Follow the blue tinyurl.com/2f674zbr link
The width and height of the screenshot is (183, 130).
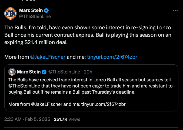[112, 57]
